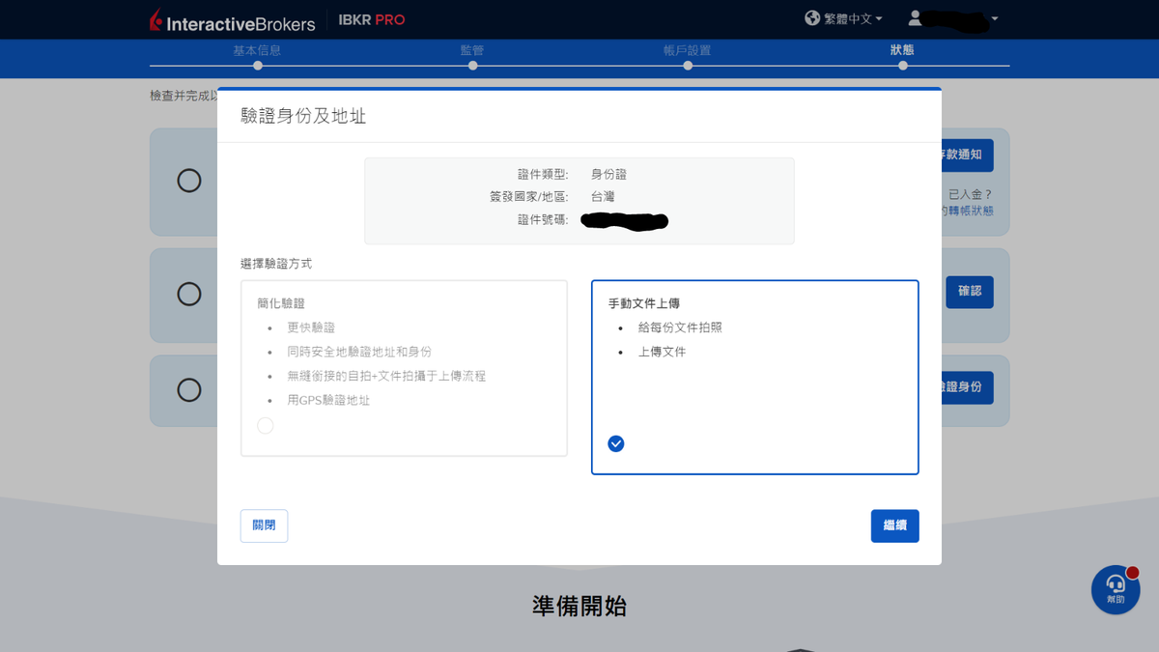Click the 狀態 progress step dot
This screenshot has height=652, width=1159.
coord(902,66)
